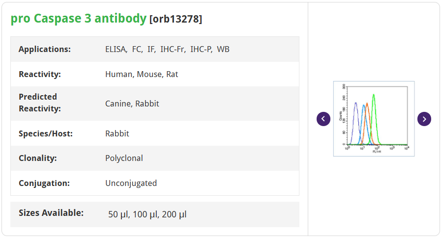
Task: Click the Species/Host row label
Action: click(x=46, y=133)
